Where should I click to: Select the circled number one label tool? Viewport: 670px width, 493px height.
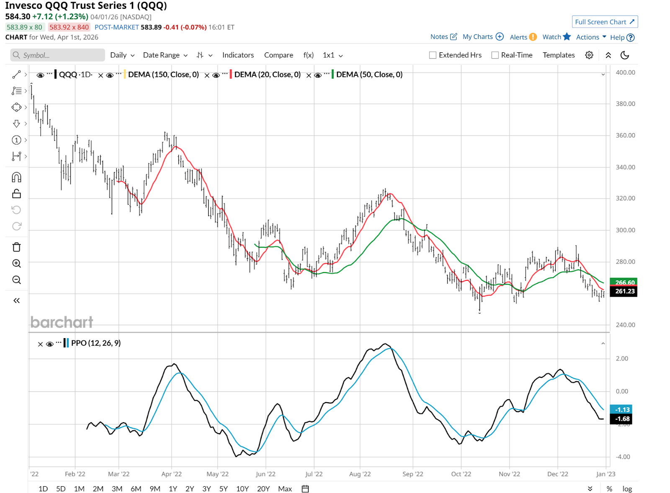[16, 140]
